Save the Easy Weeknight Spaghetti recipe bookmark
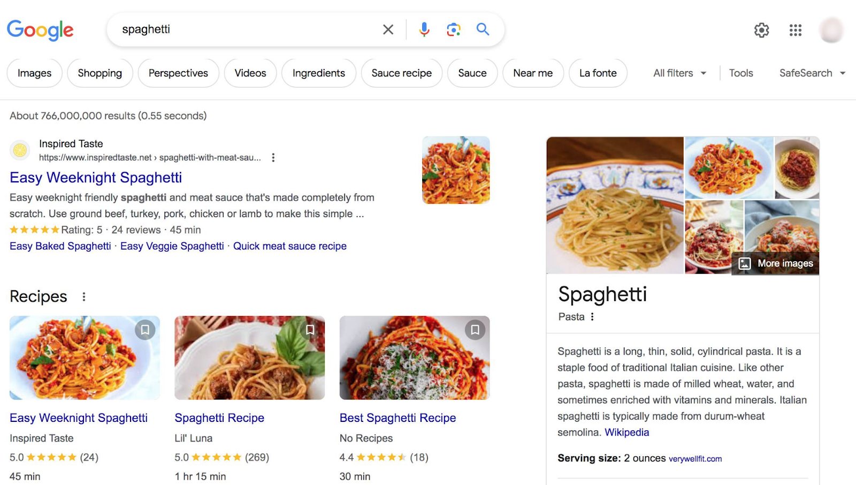Viewport: 856px width, 485px height. [x=144, y=330]
